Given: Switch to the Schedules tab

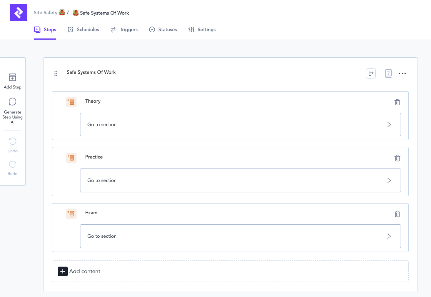Looking at the screenshot, I should point(83,30).
